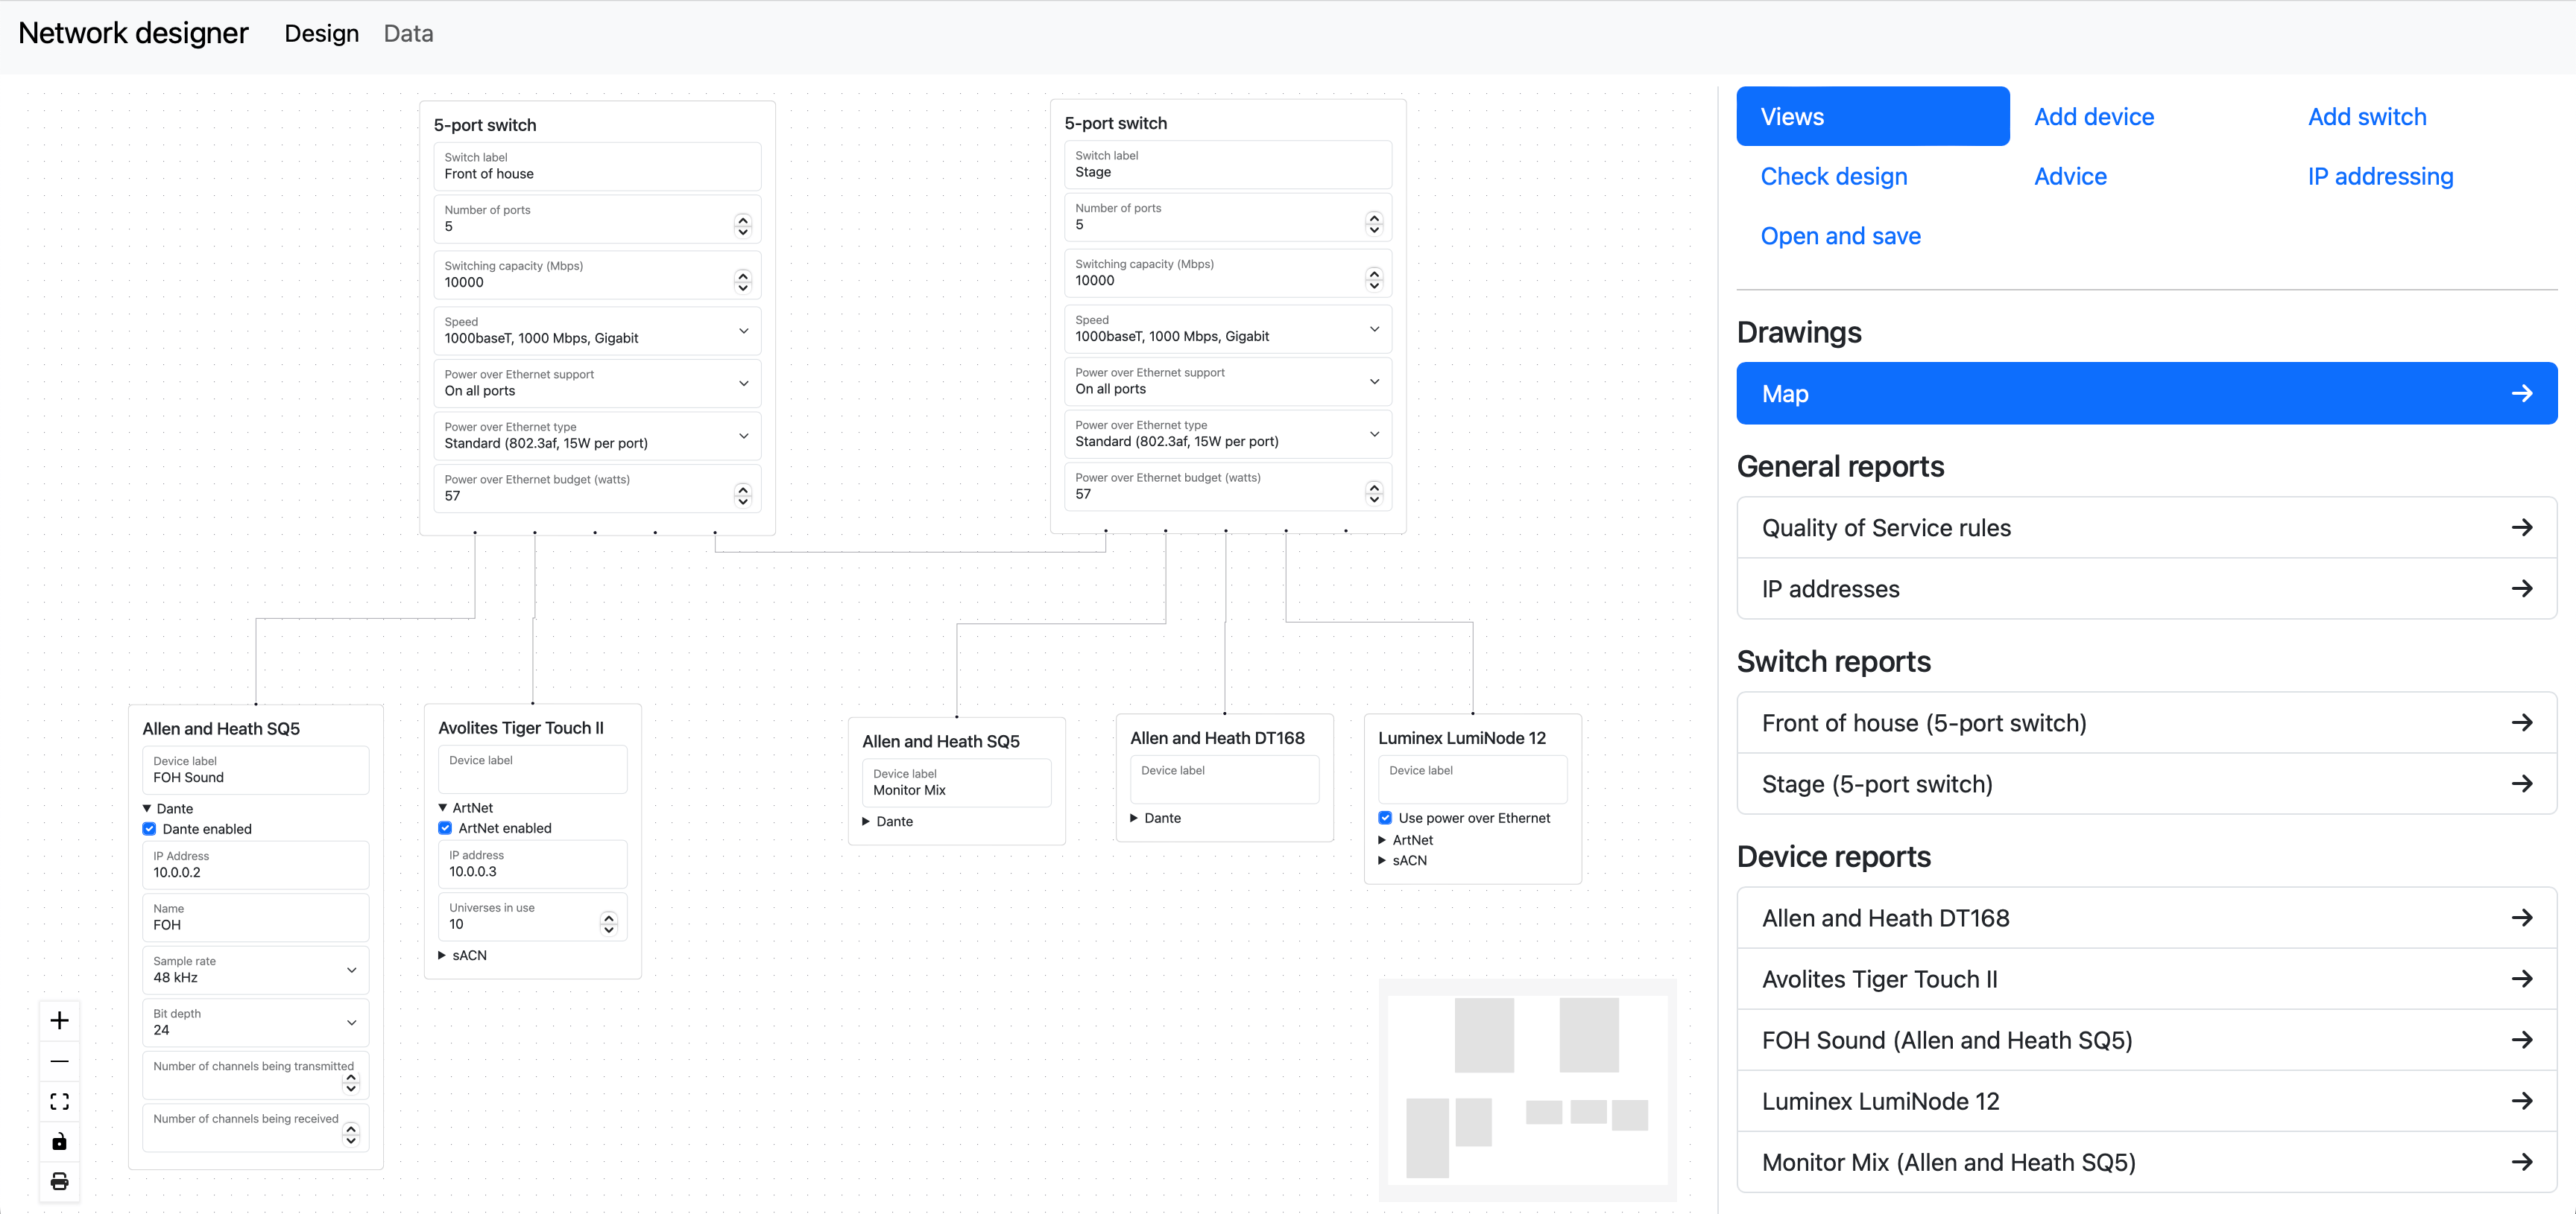Open Speed dropdown on Stage switch
Screen dimensions: 2576x1214
[1228, 328]
